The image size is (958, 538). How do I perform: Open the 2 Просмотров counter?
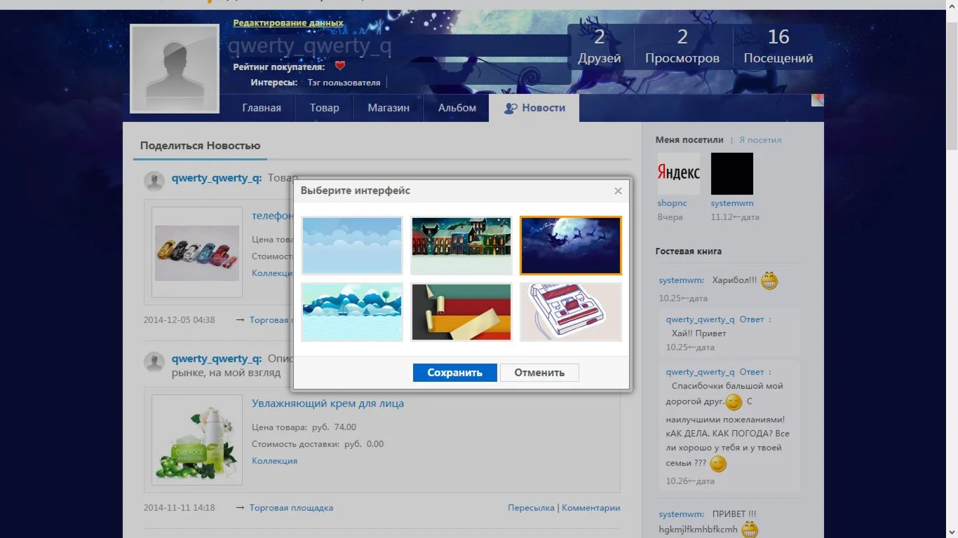click(x=682, y=47)
